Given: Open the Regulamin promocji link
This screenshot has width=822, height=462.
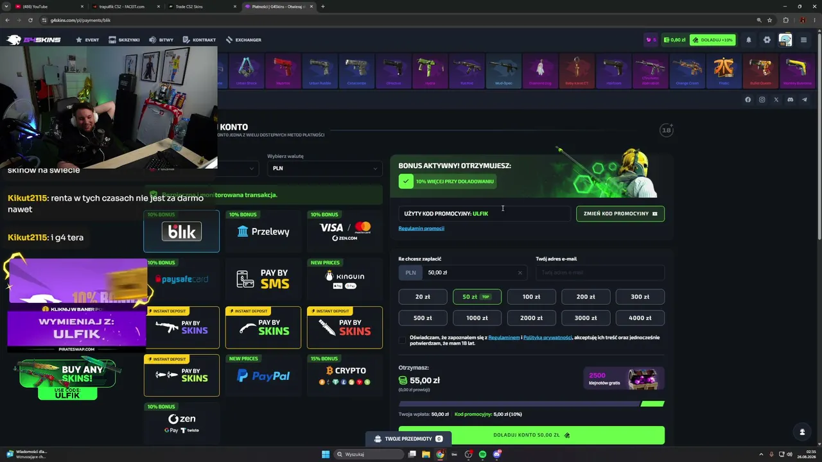Looking at the screenshot, I should click(421, 228).
